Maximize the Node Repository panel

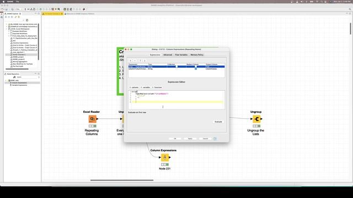[x=39, y=74]
